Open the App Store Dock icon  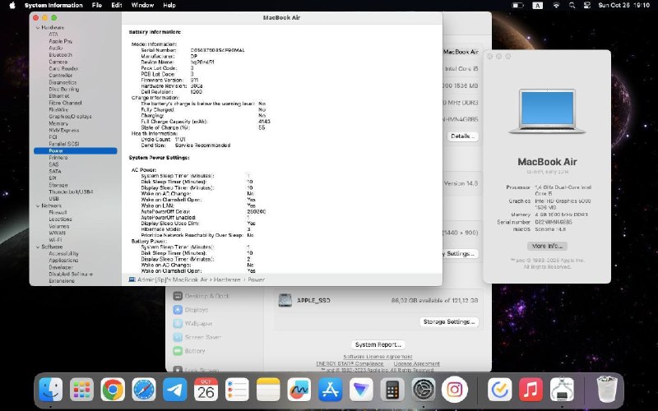tap(330, 390)
